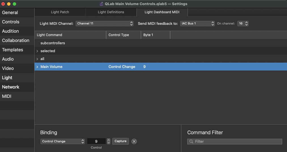Image resolution: width=287 pixels, height=152 pixels.
Task: Select the Main Volume row
Action: point(161,67)
